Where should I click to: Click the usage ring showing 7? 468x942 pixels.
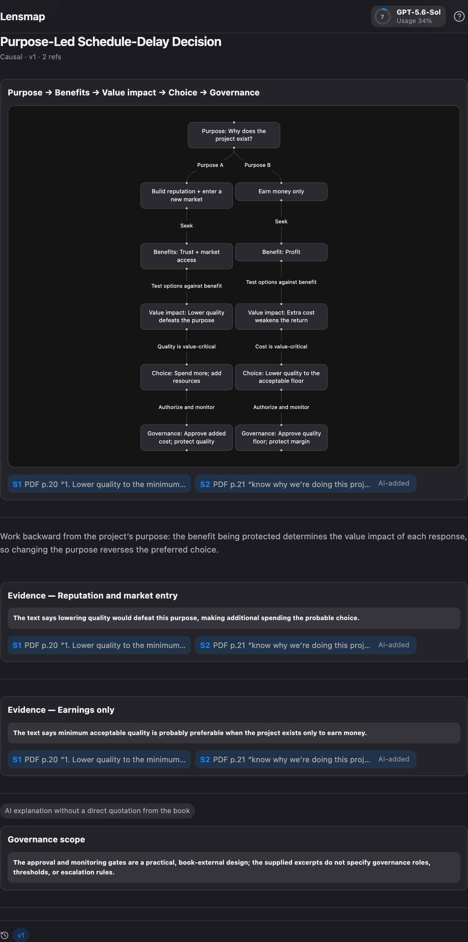click(x=382, y=16)
